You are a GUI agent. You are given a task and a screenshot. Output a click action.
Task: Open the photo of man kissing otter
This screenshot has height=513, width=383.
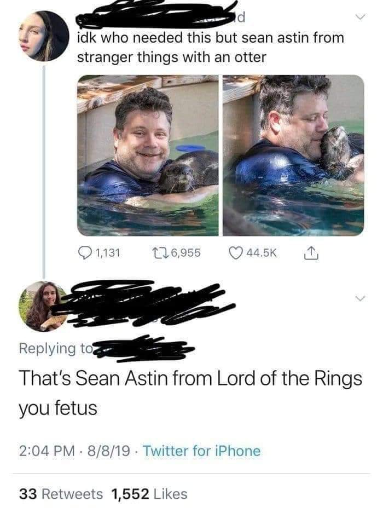tap(293, 155)
